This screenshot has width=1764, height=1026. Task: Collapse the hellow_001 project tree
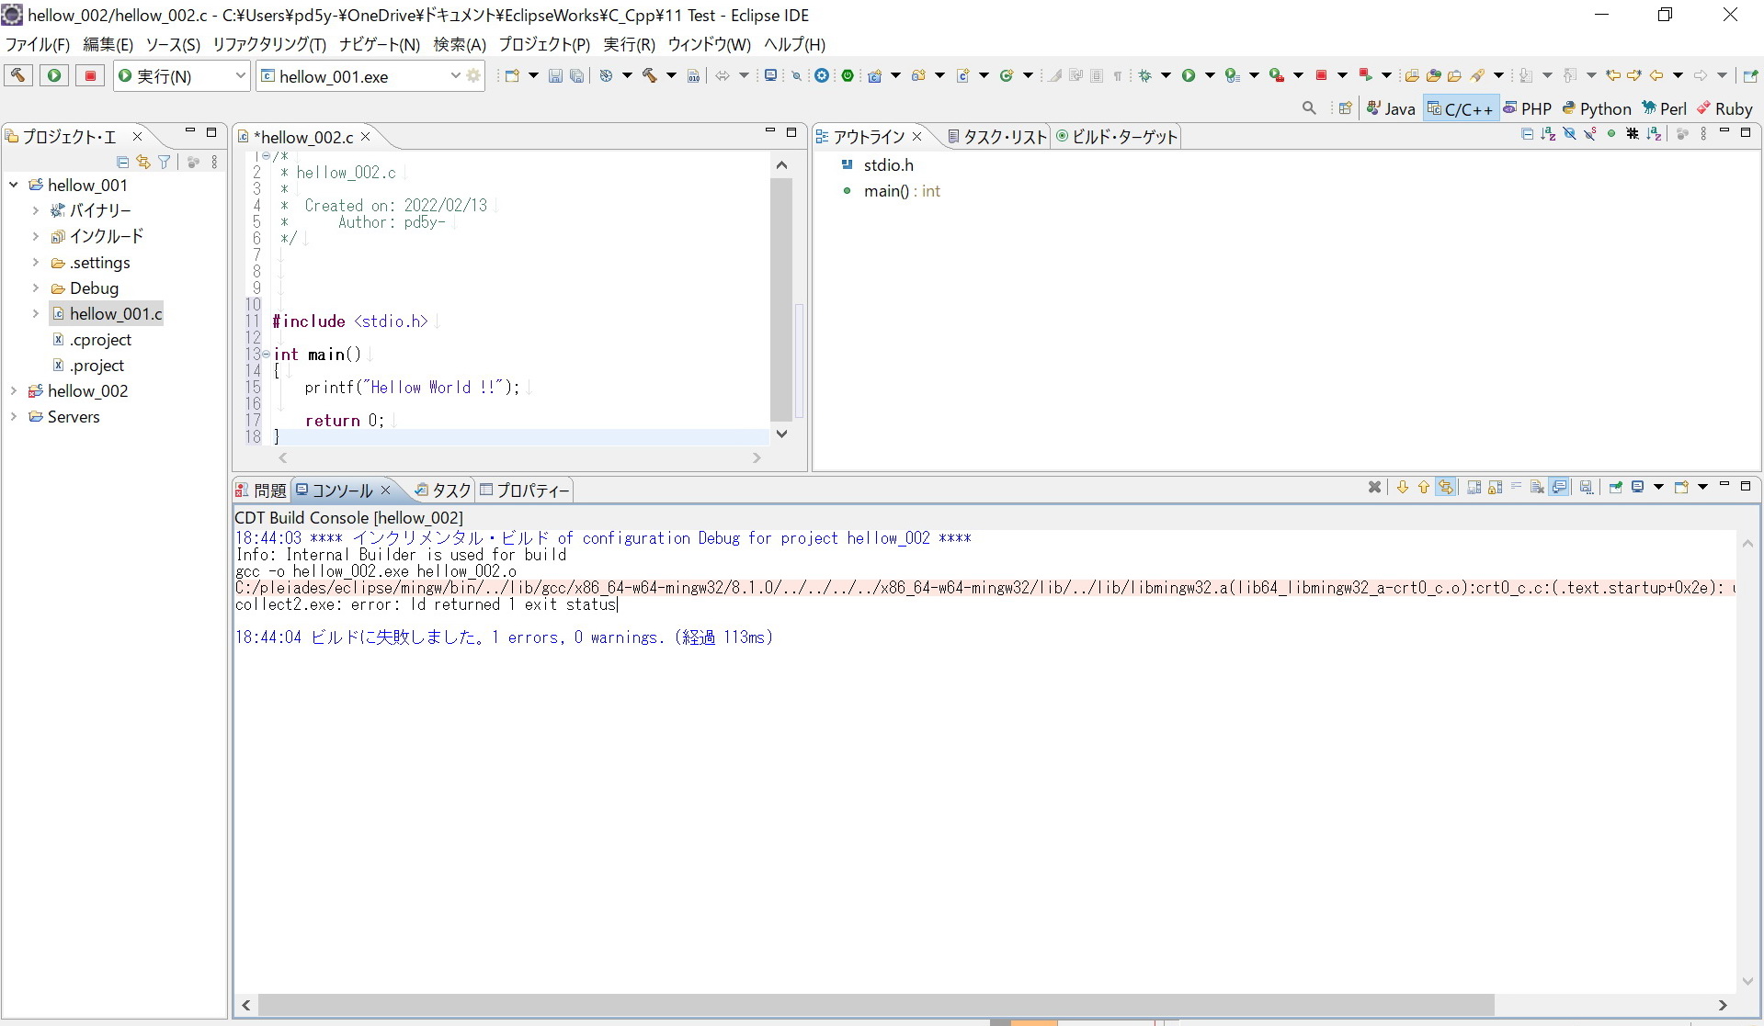click(14, 185)
